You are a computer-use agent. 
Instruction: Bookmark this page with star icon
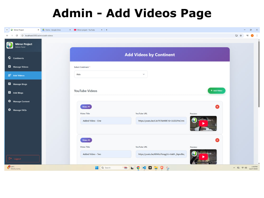[241, 36]
